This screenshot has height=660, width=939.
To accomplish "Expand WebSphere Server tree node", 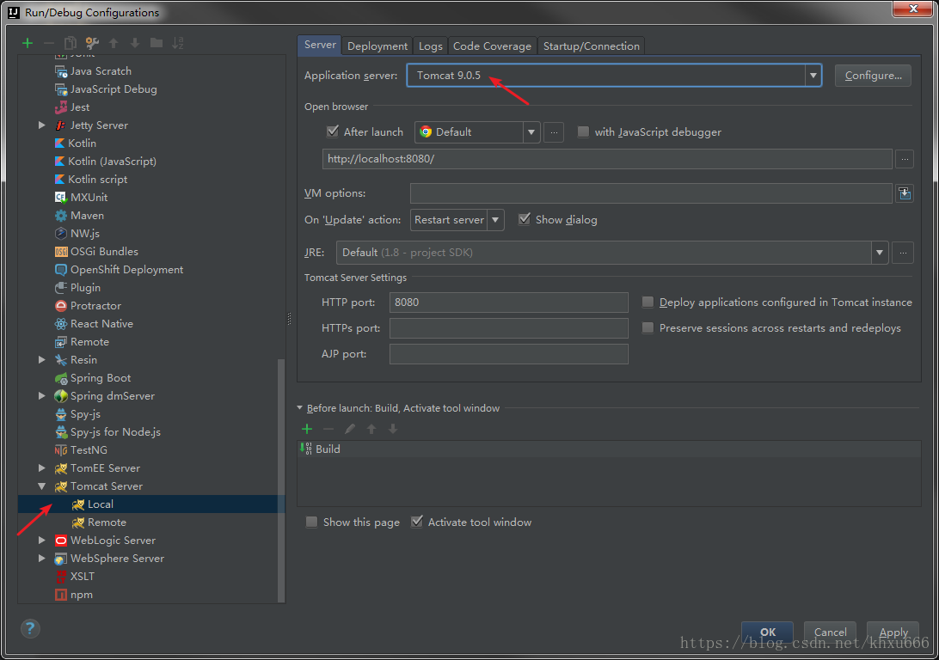I will tap(42, 558).
